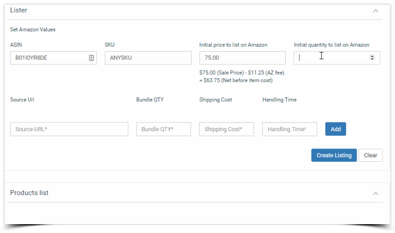
Task: Click the autofill icon in ASIN field
Action: pos(91,58)
